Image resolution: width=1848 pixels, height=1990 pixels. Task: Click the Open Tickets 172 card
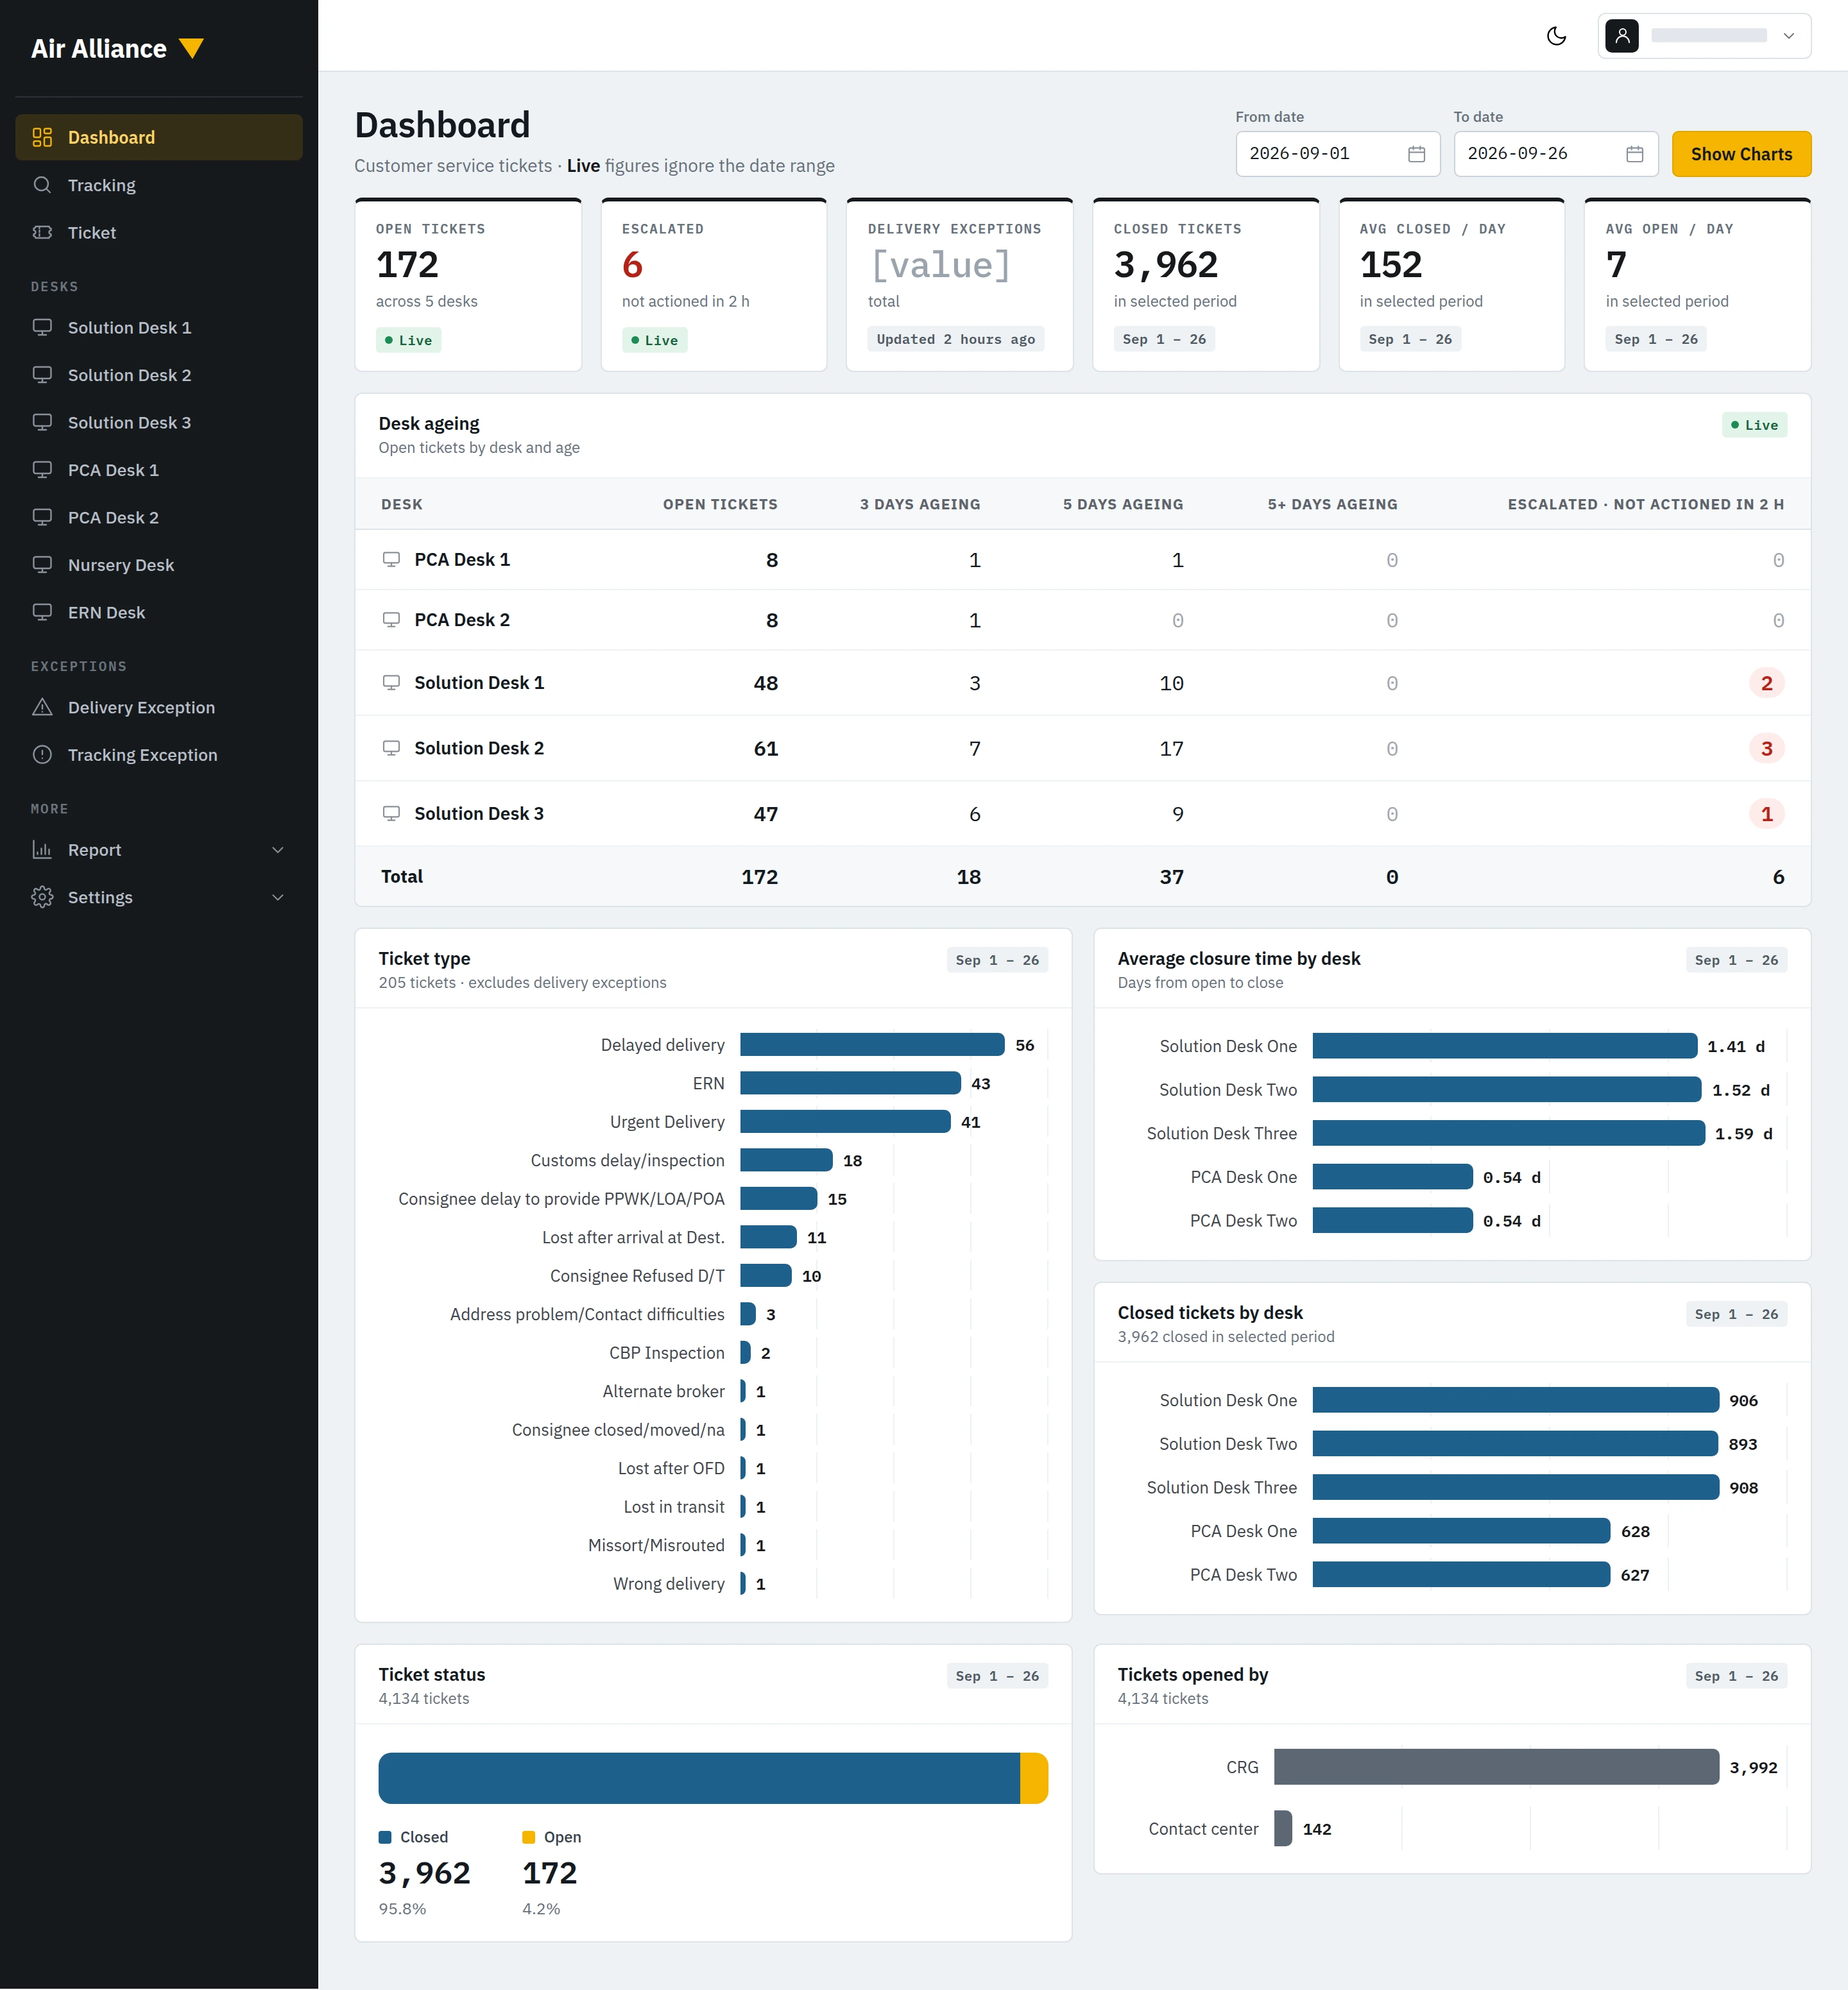[x=468, y=285]
